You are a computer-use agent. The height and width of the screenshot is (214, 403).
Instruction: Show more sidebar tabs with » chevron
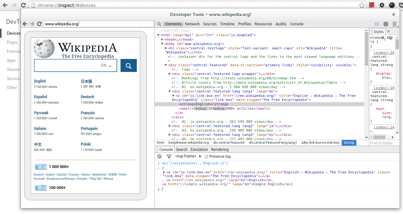point(389,31)
